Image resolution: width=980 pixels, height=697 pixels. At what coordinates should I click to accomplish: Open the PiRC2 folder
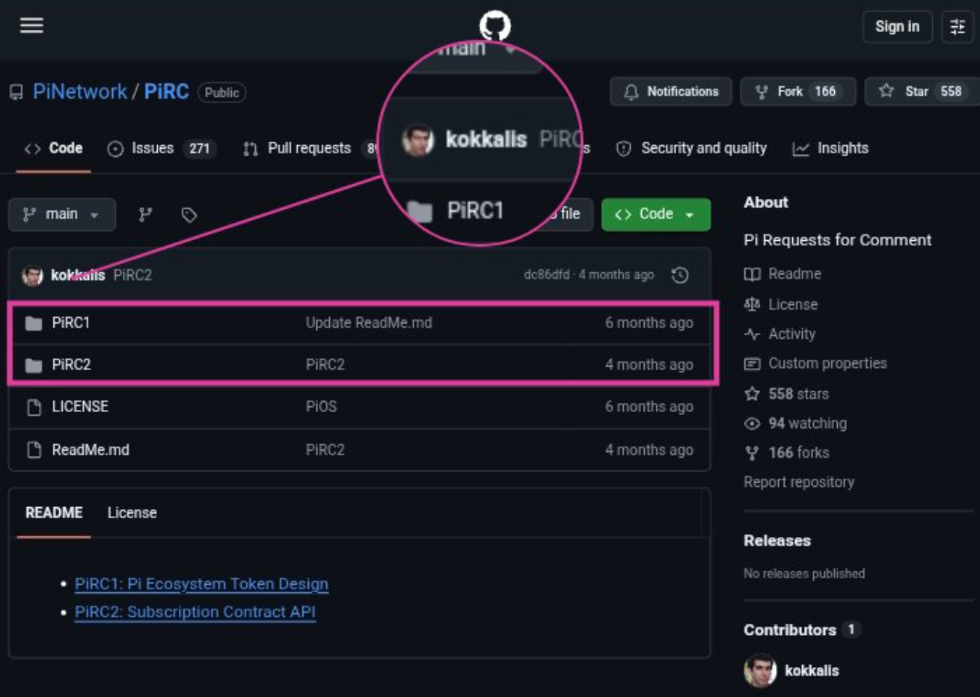click(x=71, y=364)
